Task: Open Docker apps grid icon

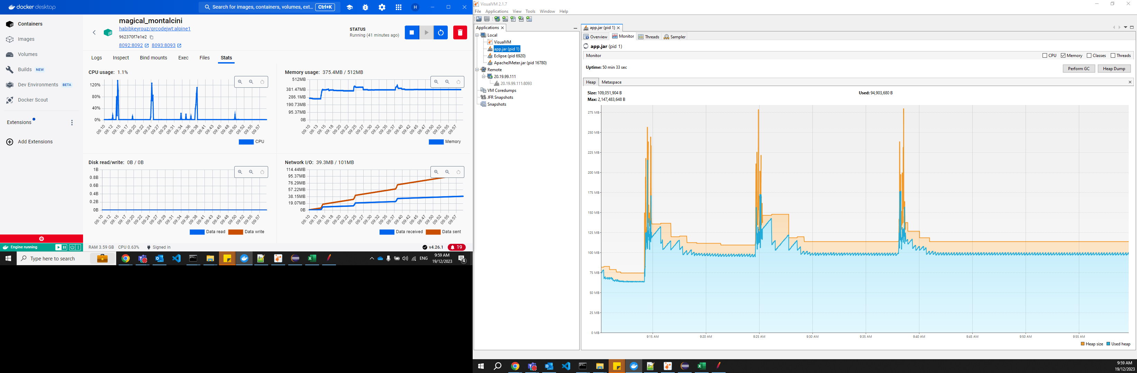Action: [x=399, y=8]
